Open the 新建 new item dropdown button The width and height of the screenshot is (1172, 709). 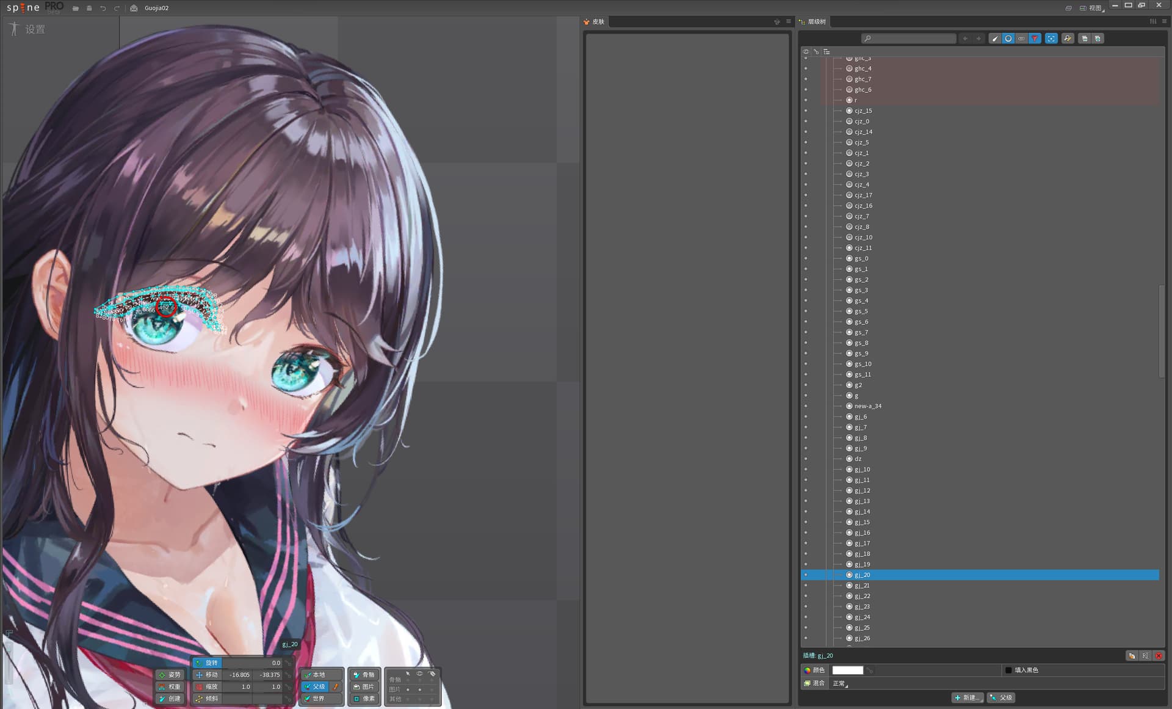coord(967,697)
